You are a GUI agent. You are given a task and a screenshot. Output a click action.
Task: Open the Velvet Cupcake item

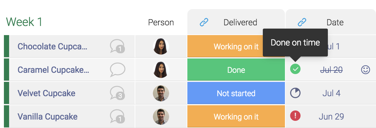click(46, 93)
